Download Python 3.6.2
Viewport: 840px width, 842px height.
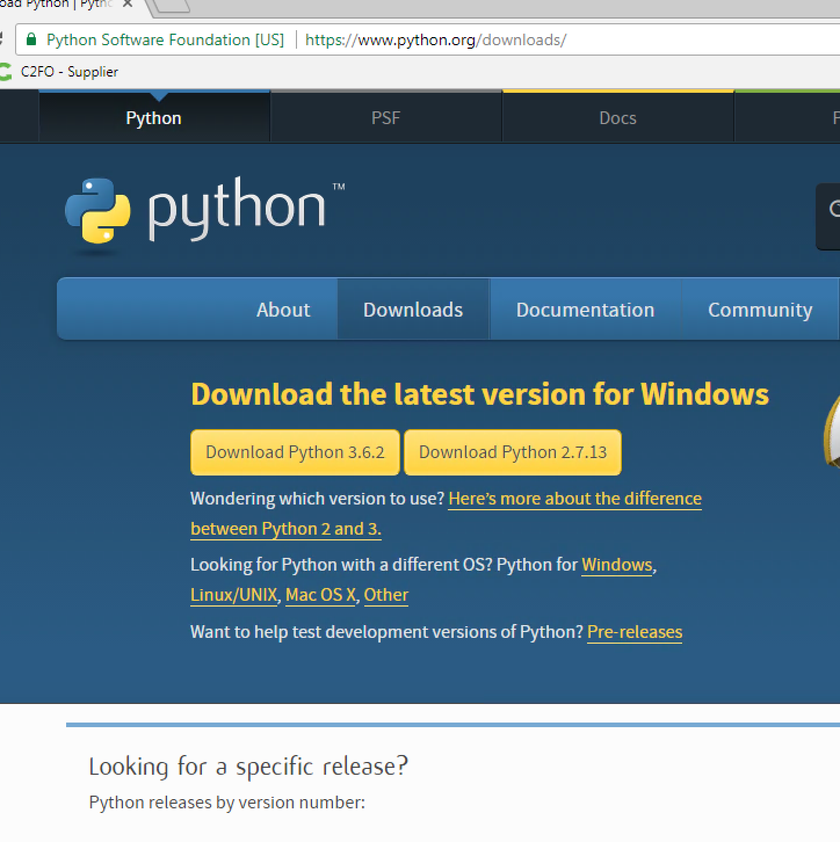pyautogui.click(x=295, y=452)
